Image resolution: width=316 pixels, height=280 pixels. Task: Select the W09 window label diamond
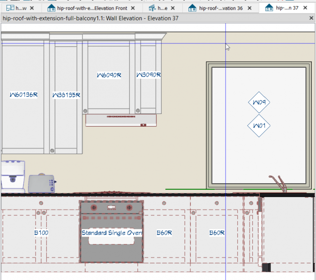pos(259,102)
